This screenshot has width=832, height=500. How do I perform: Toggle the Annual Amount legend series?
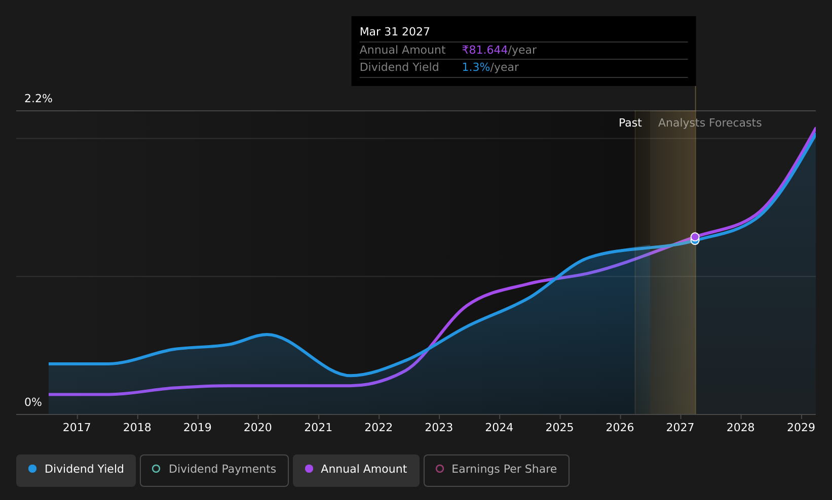pyautogui.click(x=356, y=470)
